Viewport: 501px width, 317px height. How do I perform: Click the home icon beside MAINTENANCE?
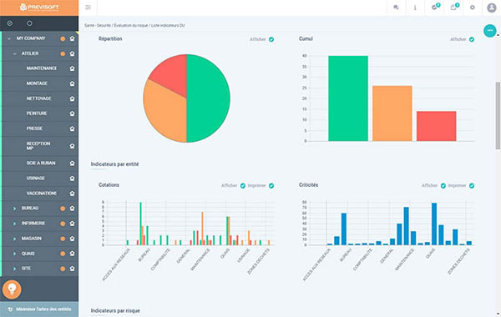pyautogui.click(x=72, y=68)
